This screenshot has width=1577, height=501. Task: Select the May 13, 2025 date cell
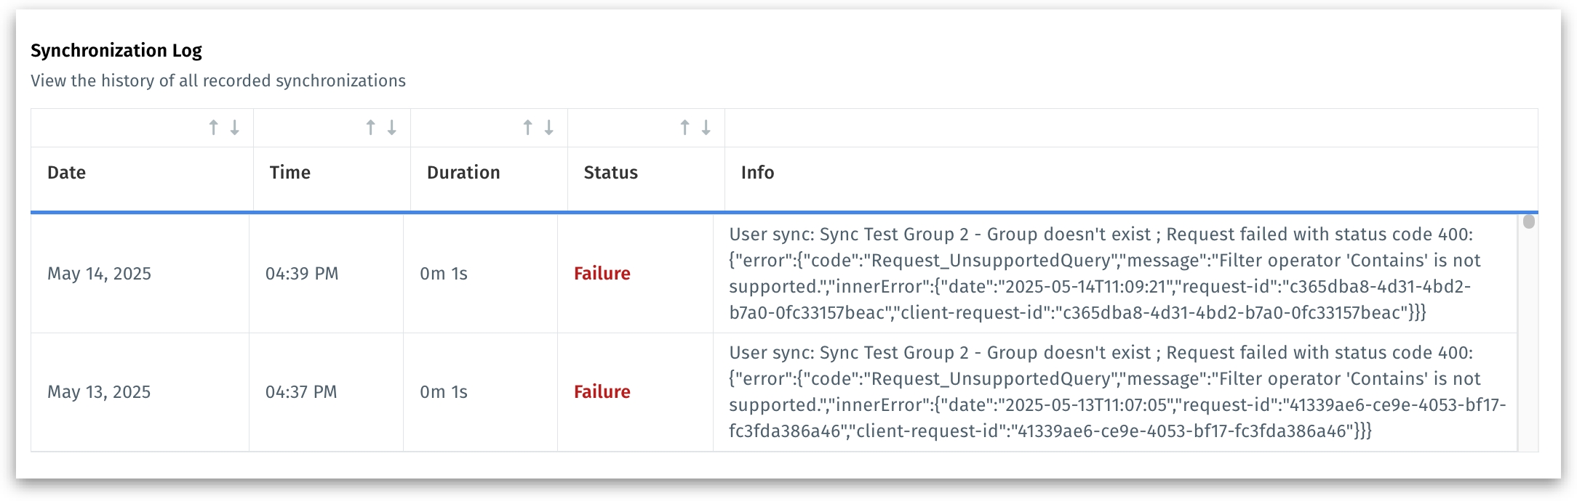tap(99, 392)
